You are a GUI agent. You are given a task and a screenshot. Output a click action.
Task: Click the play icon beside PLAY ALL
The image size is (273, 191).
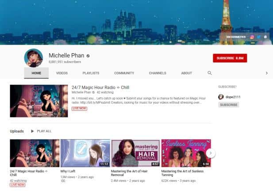tap(32, 131)
